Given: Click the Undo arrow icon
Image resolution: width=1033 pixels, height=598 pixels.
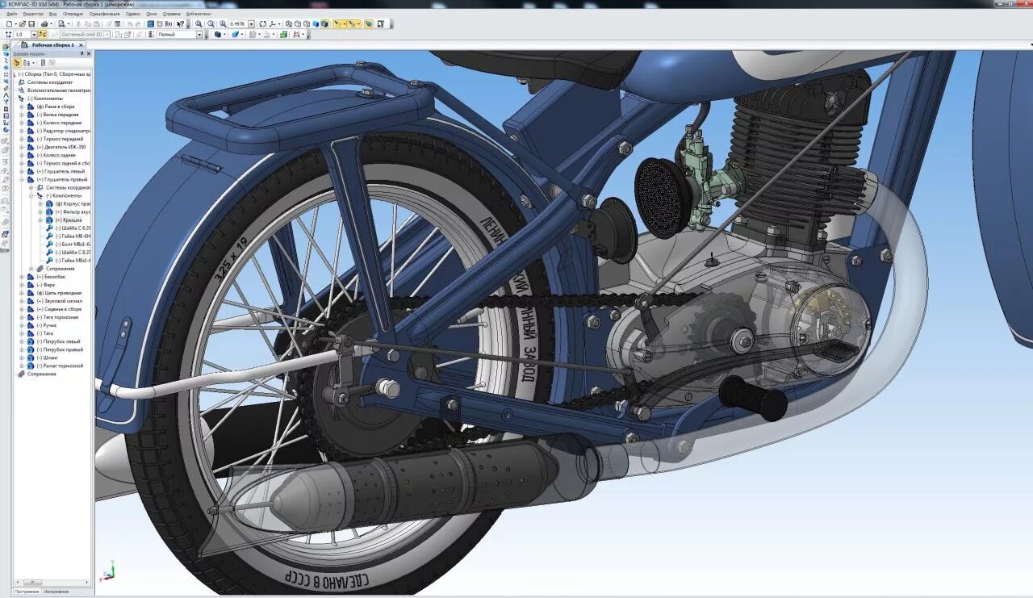Looking at the screenshot, I should [x=129, y=23].
